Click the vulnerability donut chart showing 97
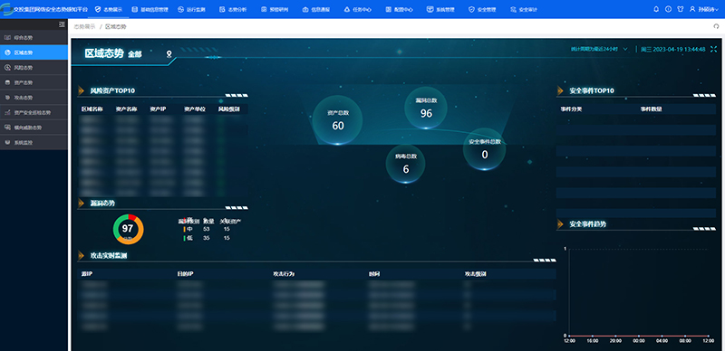Screen dimensions: 725x351 point(128,229)
